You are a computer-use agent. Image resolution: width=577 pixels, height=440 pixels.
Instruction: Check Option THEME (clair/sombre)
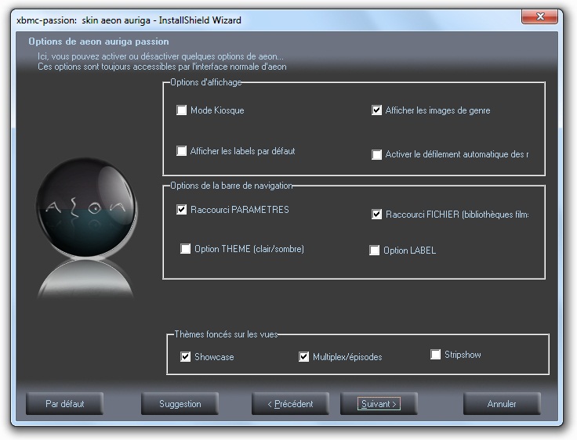[x=186, y=249]
